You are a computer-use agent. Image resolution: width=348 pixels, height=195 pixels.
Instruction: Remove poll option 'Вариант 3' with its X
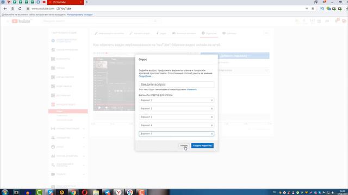(212, 117)
